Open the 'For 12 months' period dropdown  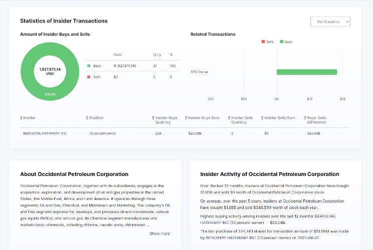[x=330, y=21]
